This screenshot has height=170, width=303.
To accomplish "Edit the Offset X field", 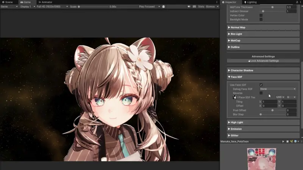I will (x=270, y=106).
